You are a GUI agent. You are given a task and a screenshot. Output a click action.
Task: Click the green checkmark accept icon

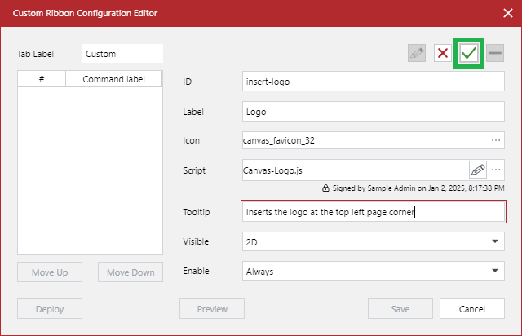469,54
